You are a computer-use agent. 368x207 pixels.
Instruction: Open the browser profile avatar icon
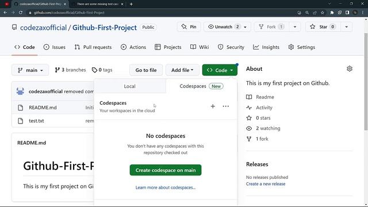[x=355, y=13]
